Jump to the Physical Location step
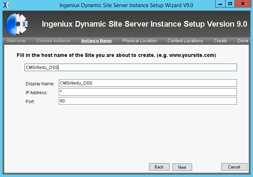 140,41
